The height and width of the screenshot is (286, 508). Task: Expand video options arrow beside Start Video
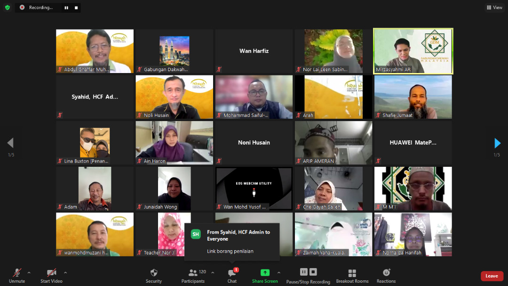pyautogui.click(x=65, y=272)
